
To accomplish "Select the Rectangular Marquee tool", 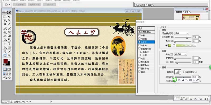I will [x=5, y=17].
